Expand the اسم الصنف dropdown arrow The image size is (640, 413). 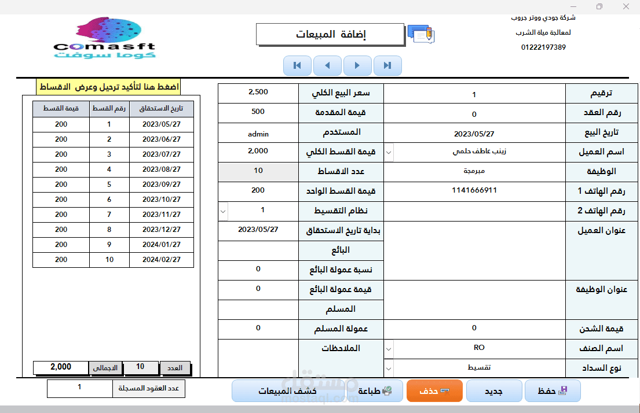tap(389, 349)
